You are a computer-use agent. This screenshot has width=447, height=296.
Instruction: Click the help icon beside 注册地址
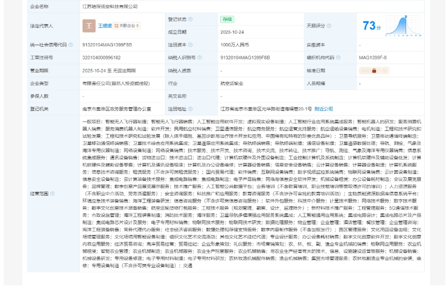(190, 109)
